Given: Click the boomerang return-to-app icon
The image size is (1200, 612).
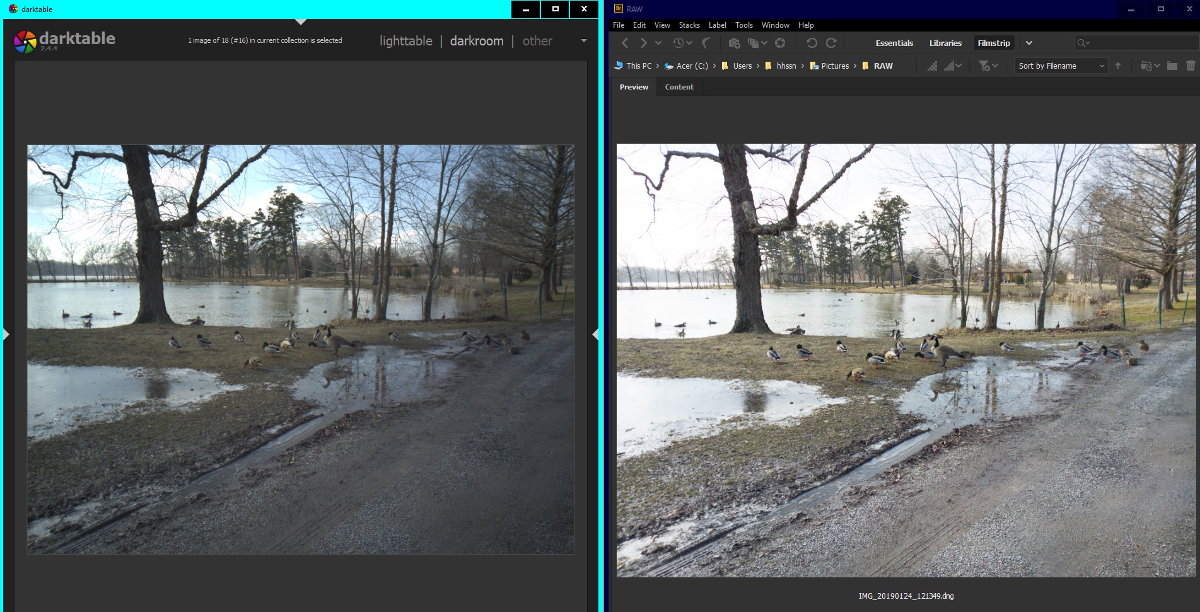Looking at the screenshot, I should (x=707, y=43).
